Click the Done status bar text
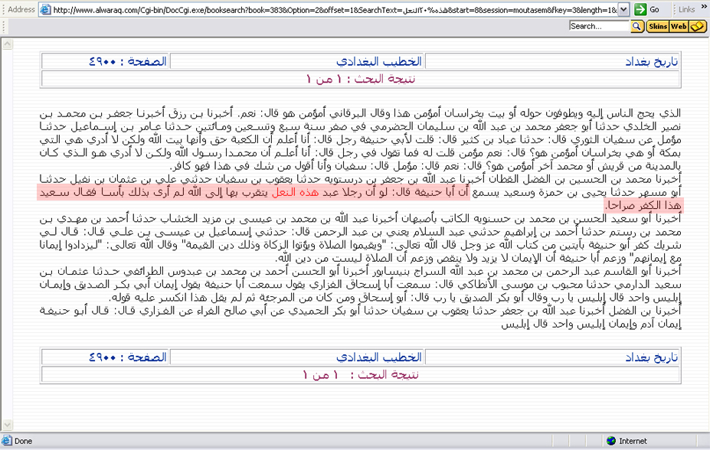The height and width of the screenshot is (450, 710). [x=23, y=441]
